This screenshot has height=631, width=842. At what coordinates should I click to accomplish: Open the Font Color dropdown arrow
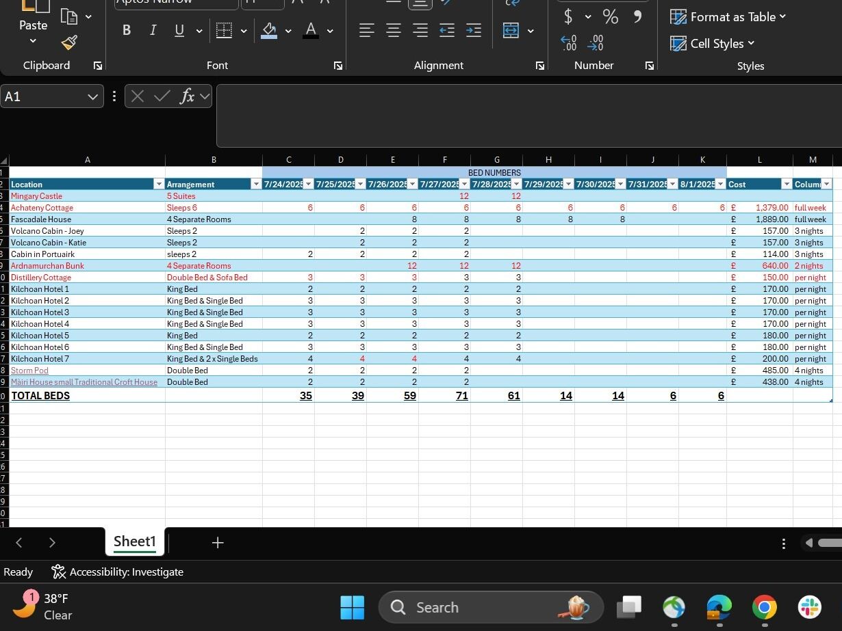click(330, 31)
